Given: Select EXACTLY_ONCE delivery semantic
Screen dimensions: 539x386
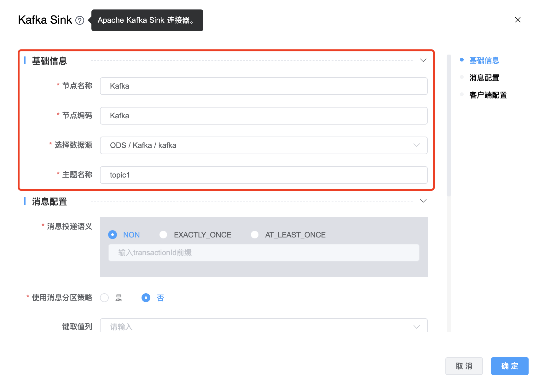Looking at the screenshot, I should [x=163, y=235].
